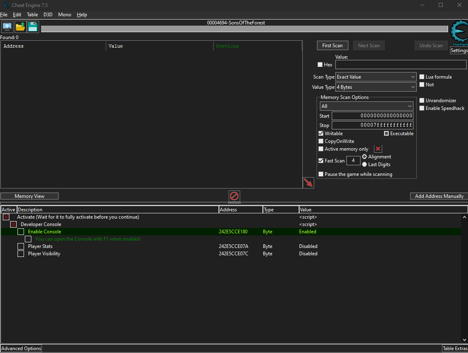
Task: Click the Cheat Engine title bar icon
Action: 6,5
